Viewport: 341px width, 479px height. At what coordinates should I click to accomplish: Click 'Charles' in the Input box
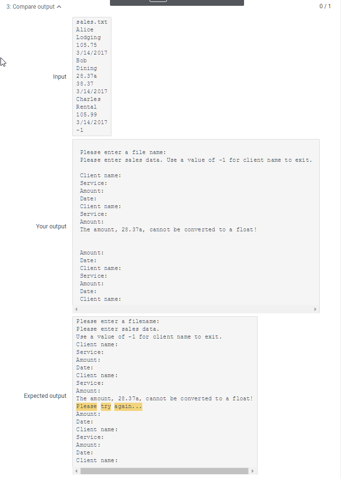[x=88, y=99]
